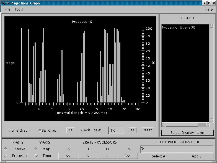217x163 pixels.
Task: Choose Interval for the X-axis
Action: (x=6, y=149)
